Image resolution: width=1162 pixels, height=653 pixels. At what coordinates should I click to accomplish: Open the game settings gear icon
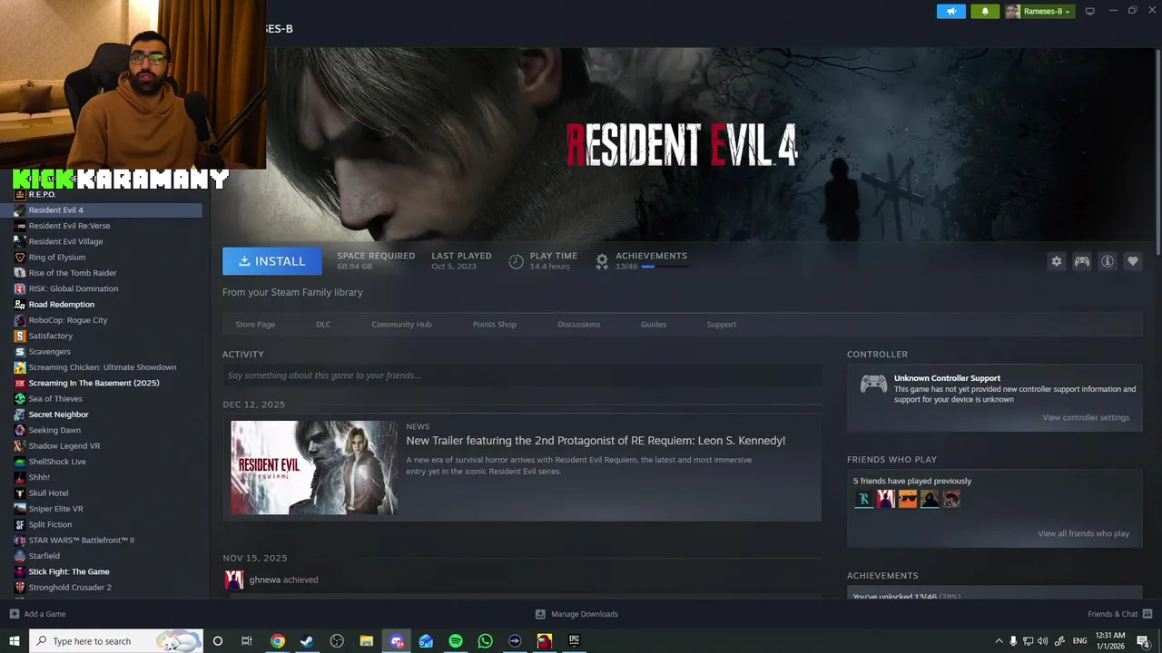(1056, 261)
